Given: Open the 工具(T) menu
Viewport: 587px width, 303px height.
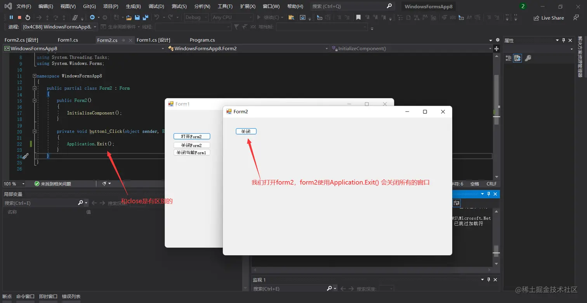Looking at the screenshot, I should click(225, 6).
